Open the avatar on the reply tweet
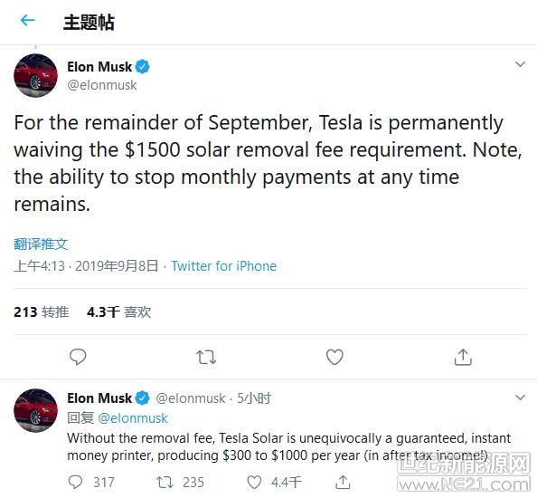This screenshot has height=498, width=537. tap(35, 410)
